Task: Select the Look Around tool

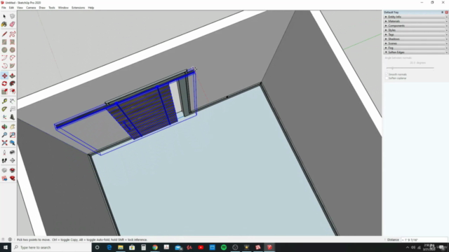Action: click(x=13, y=153)
